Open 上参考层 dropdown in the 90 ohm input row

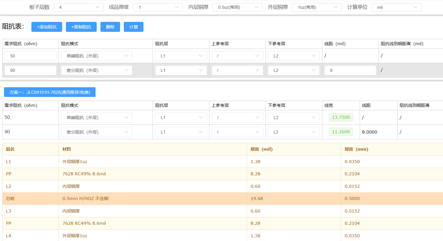238,70
